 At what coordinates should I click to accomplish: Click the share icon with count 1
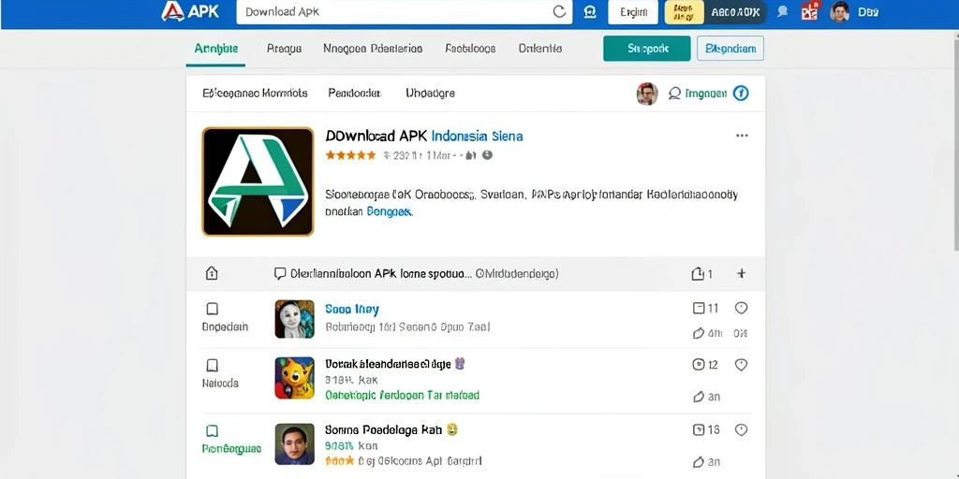pos(701,274)
